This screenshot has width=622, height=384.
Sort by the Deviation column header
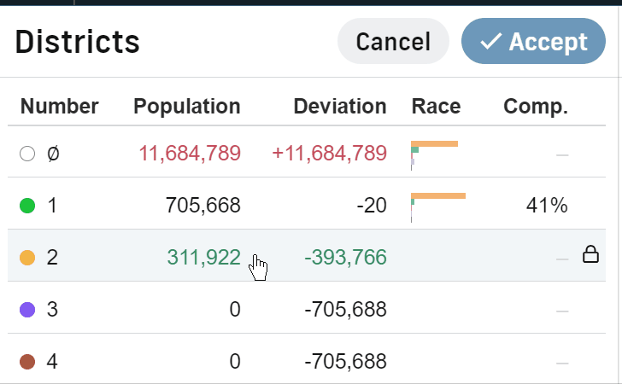(x=340, y=106)
